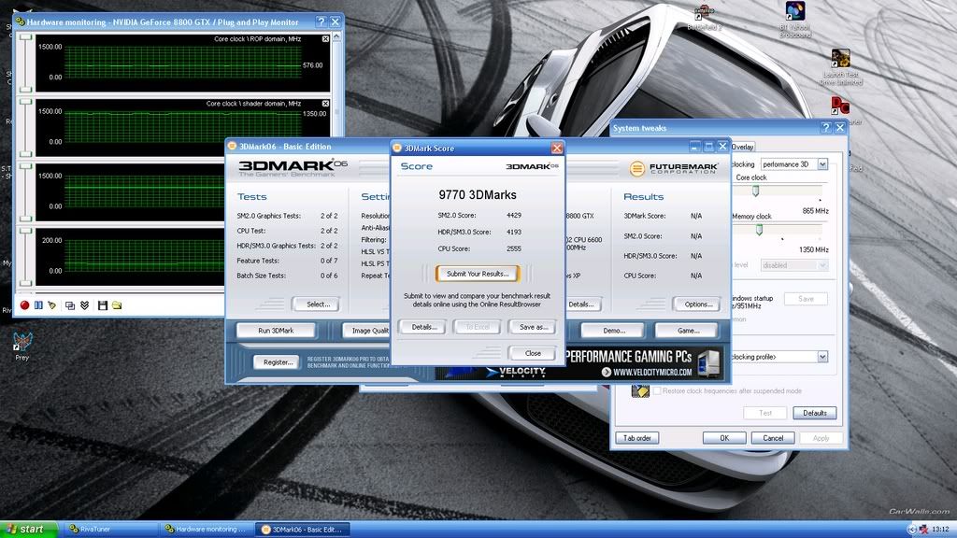Open the Launch Test Drive Unlimited icon
Image resolution: width=957 pixels, height=538 pixels.
[840, 67]
